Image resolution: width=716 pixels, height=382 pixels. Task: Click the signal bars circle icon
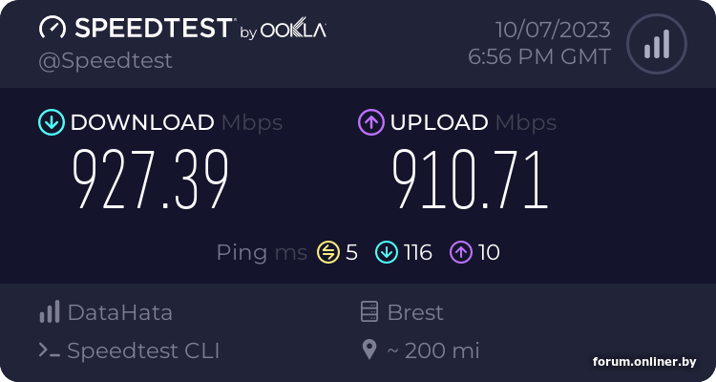click(656, 44)
